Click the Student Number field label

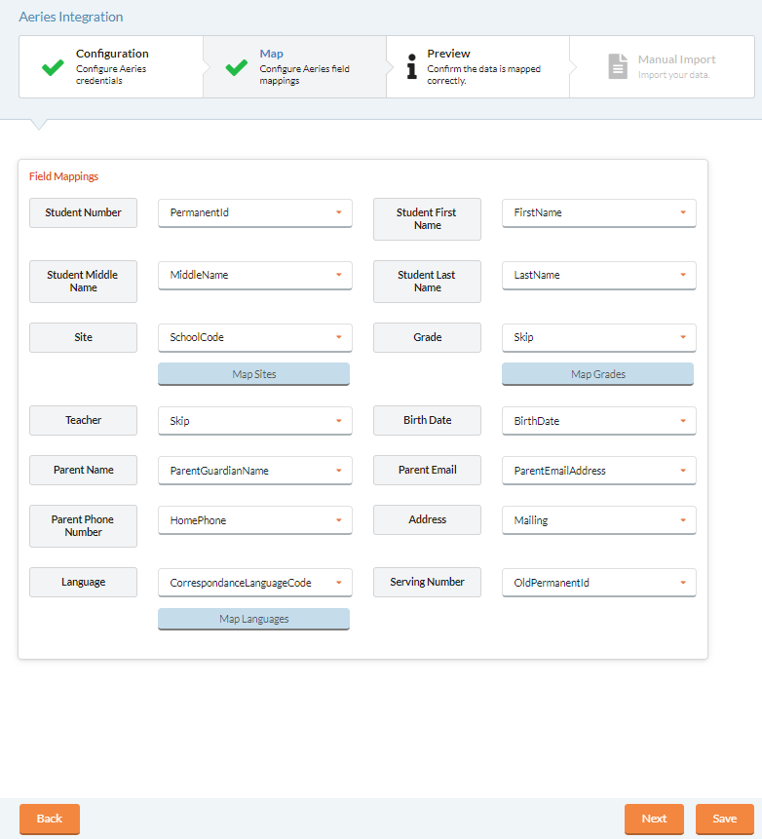click(83, 213)
